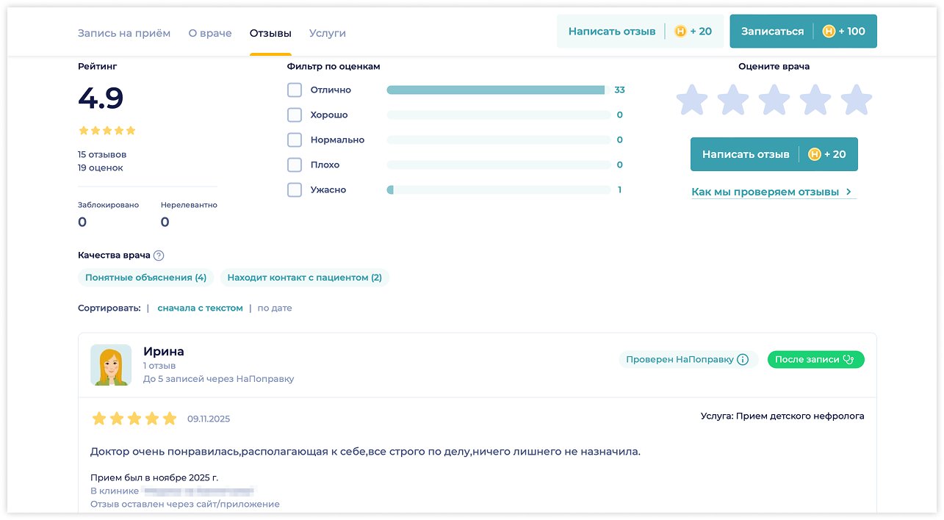Screen dimensions: 944x520
Task: Enable the Ужасно rating filter
Action: point(295,190)
